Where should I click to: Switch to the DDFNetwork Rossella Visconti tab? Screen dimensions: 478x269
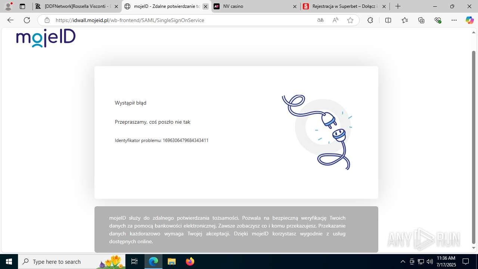pyautogui.click(x=77, y=6)
